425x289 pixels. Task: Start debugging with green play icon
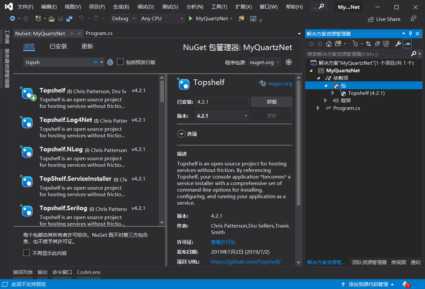tap(191, 19)
